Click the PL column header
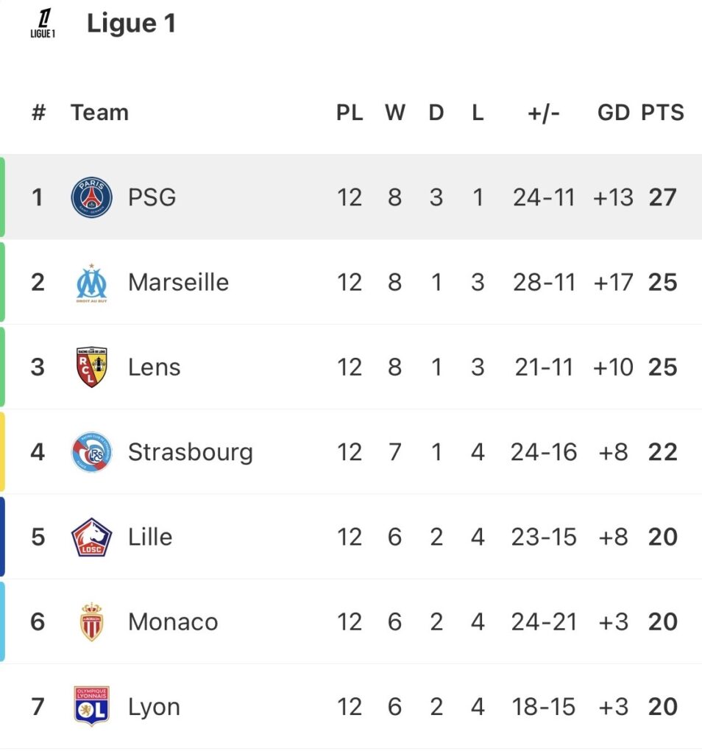This screenshot has height=754, width=702. pos(350,113)
